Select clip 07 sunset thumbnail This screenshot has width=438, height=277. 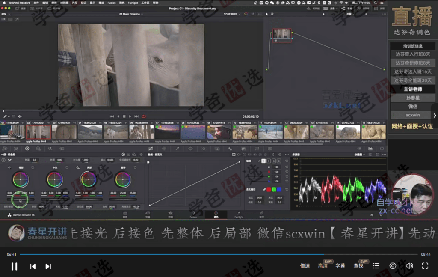[167, 132]
